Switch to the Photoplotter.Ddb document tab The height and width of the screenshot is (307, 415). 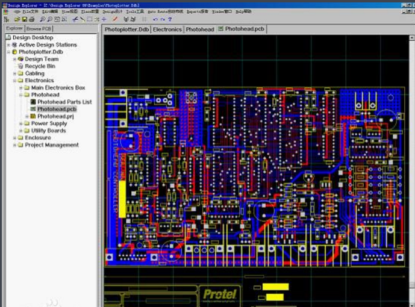[x=126, y=29]
